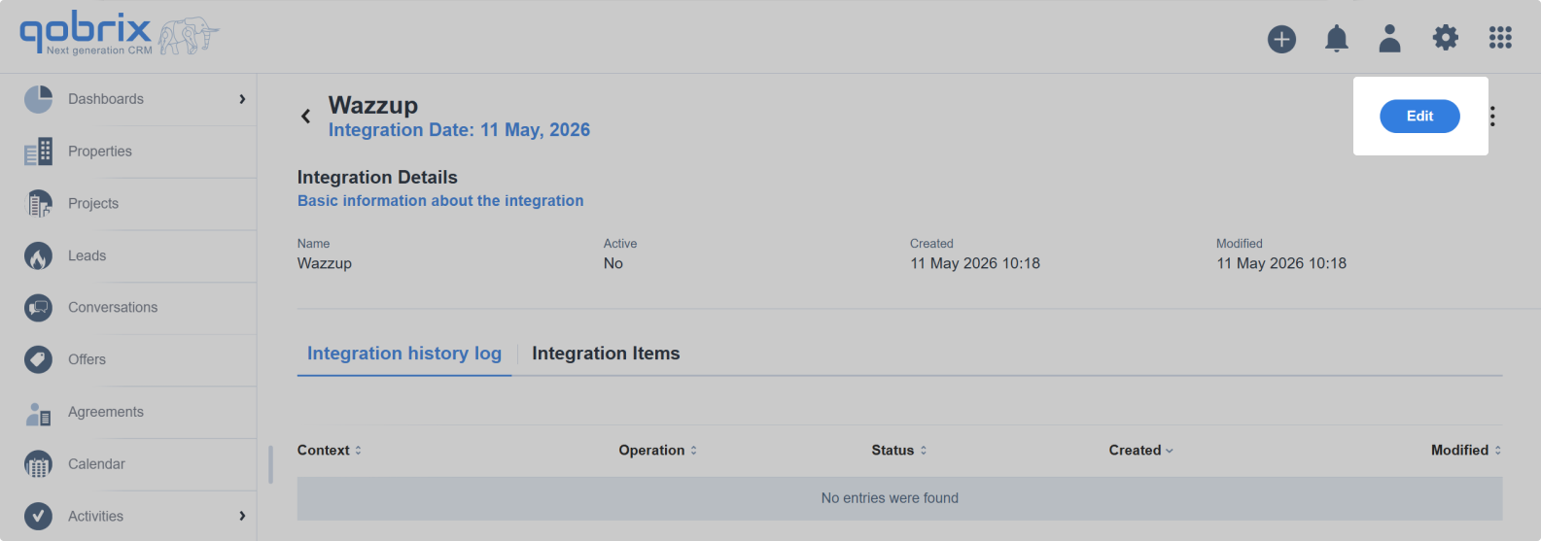Expand the Dashboards submenu arrow
This screenshot has height=541, width=1541.
[242, 99]
